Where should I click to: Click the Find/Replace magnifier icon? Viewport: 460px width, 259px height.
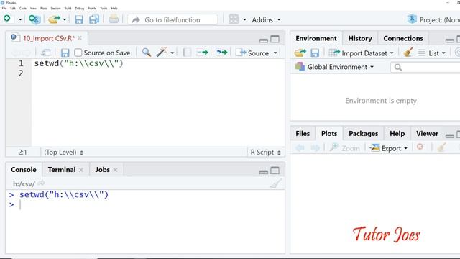tap(147, 53)
